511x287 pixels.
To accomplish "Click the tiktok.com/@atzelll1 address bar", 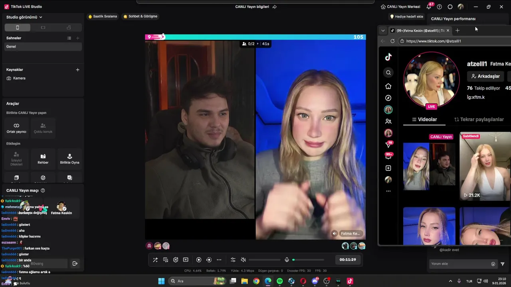I will 455,41.
